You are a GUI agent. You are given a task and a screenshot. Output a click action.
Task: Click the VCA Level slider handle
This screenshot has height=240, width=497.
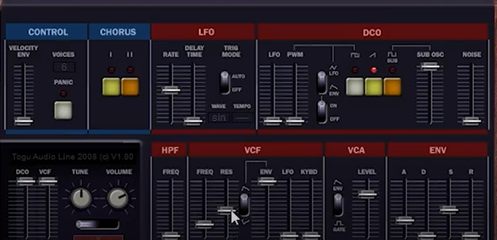(x=367, y=194)
